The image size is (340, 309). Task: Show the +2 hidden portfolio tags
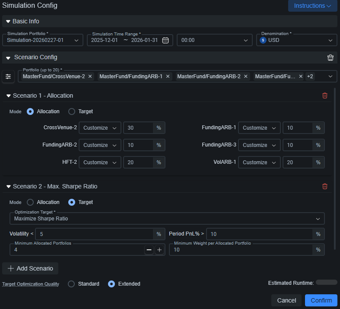tap(310, 76)
